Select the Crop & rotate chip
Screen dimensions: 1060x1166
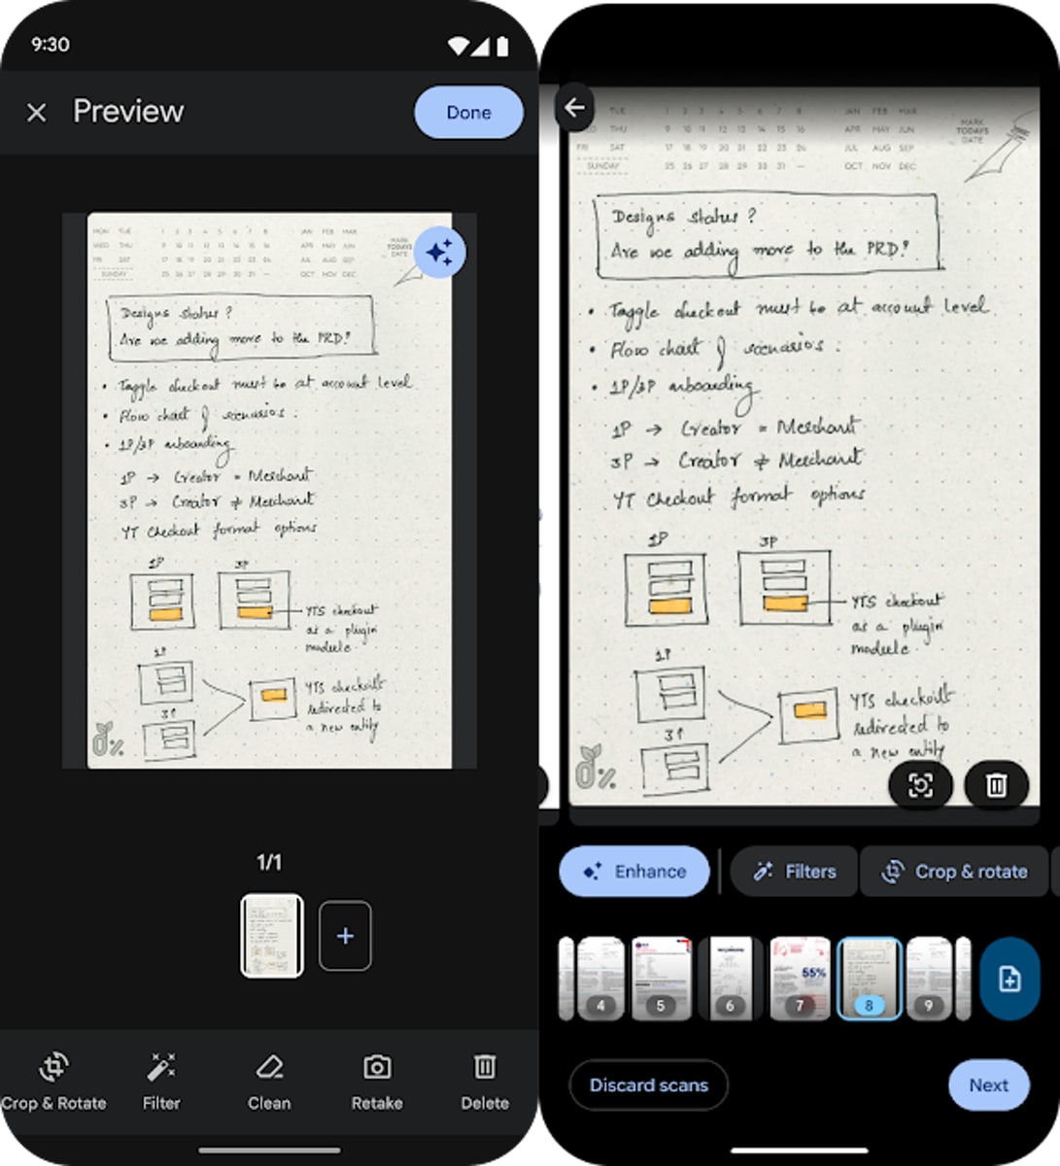pos(956,872)
